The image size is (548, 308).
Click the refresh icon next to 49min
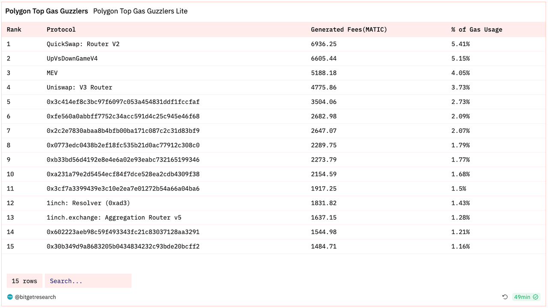pos(505,297)
